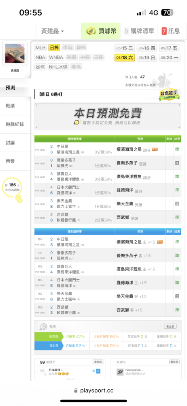Choose date 05/15 三
The width and height of the screenshot is (187, 406).
coord(125,48)
